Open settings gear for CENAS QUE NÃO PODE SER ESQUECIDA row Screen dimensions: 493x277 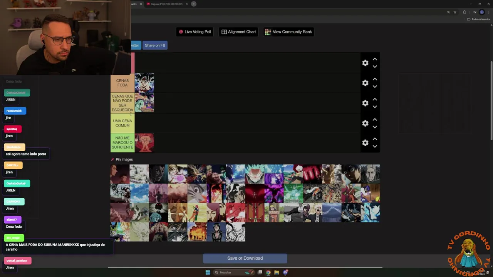click(365, 103)
